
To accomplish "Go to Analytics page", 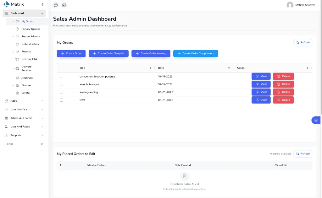I will [x=27, y=78].
